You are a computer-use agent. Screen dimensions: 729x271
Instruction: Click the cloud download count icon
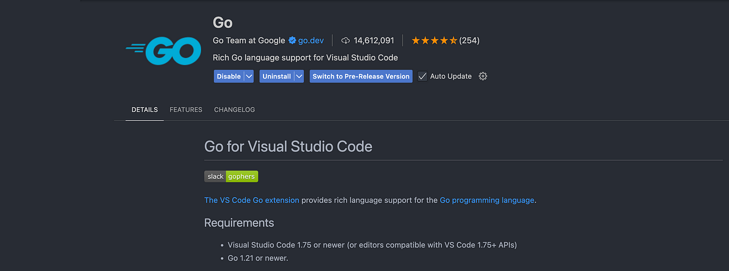(x=346, y=41)
